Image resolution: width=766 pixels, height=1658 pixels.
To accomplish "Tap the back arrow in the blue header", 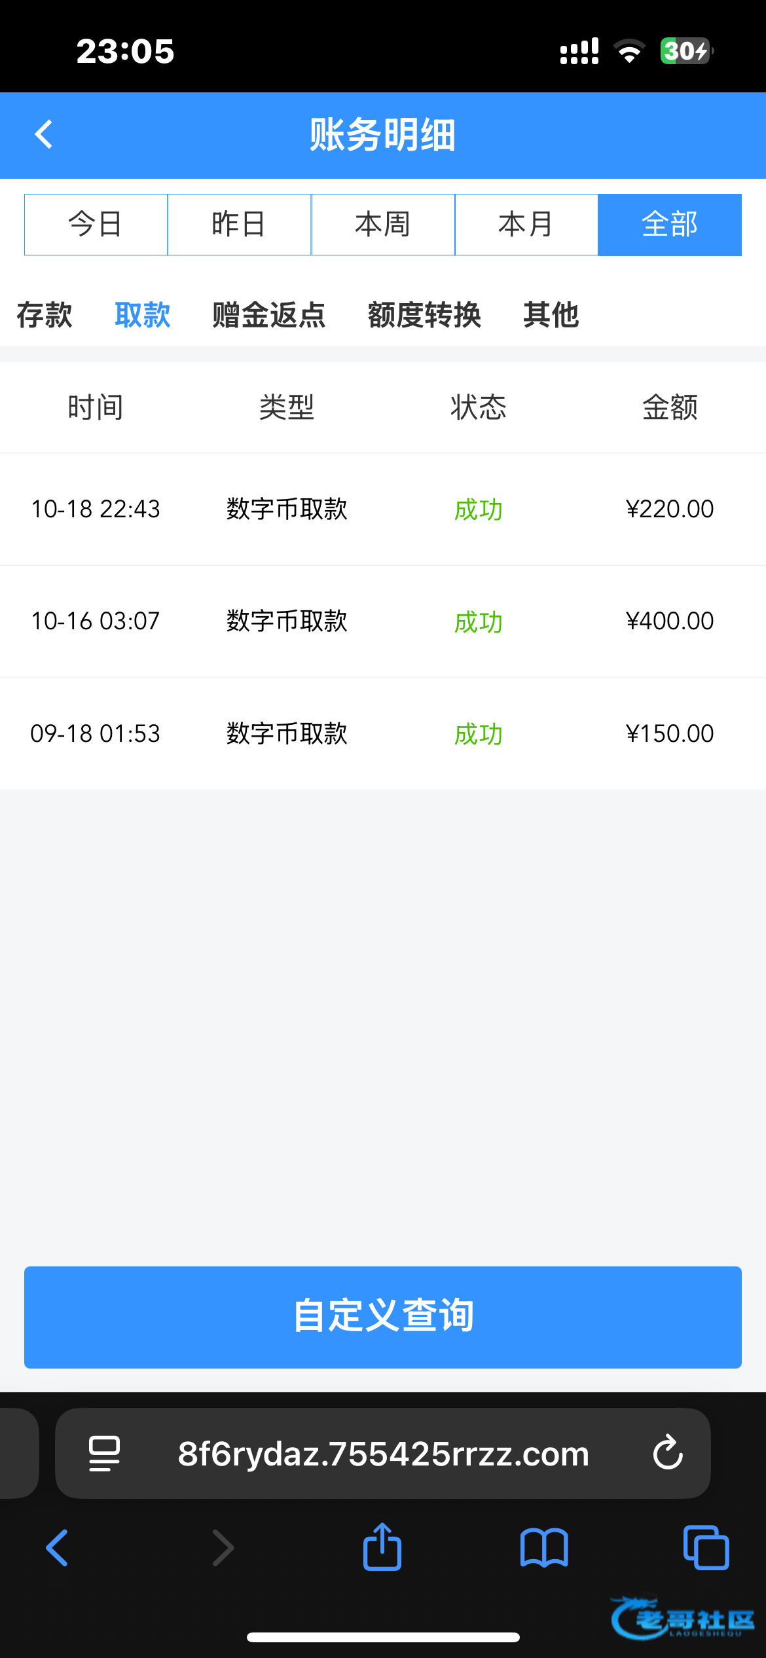I will coord(44,135).
